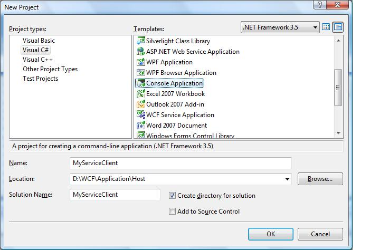Select WCF Service Application template name

click(x=180, y=115)
